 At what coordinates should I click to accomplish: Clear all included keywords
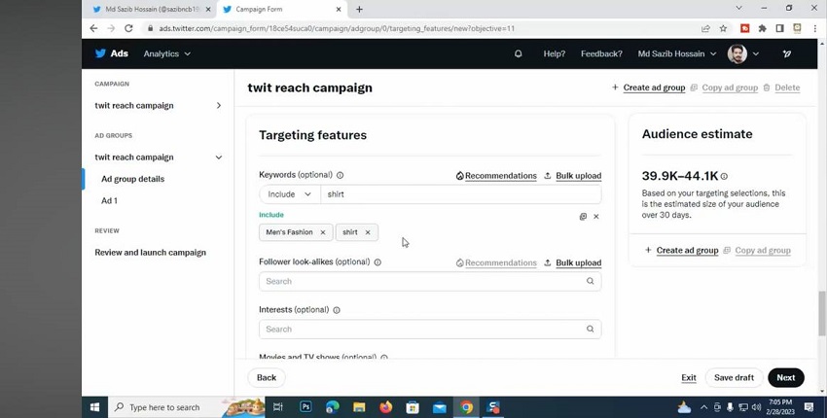pos(596,217)
